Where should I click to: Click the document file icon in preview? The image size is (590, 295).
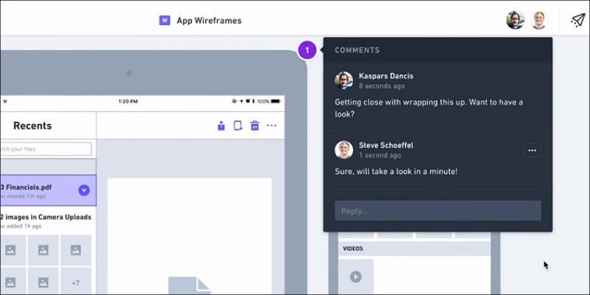(x=190, y=285)
